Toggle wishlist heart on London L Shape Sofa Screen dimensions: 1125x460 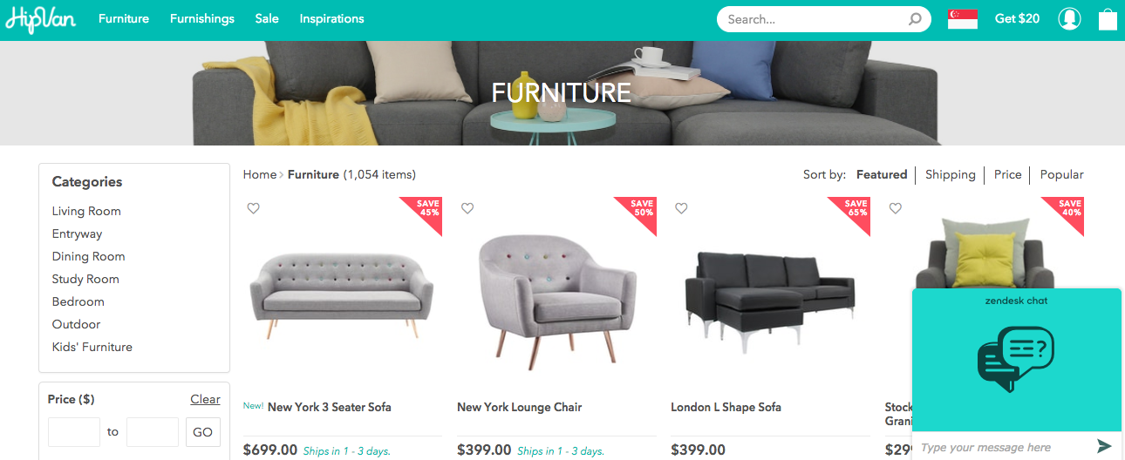point(682,208)
